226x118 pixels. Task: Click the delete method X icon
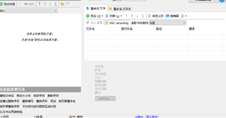click(20, 4)
